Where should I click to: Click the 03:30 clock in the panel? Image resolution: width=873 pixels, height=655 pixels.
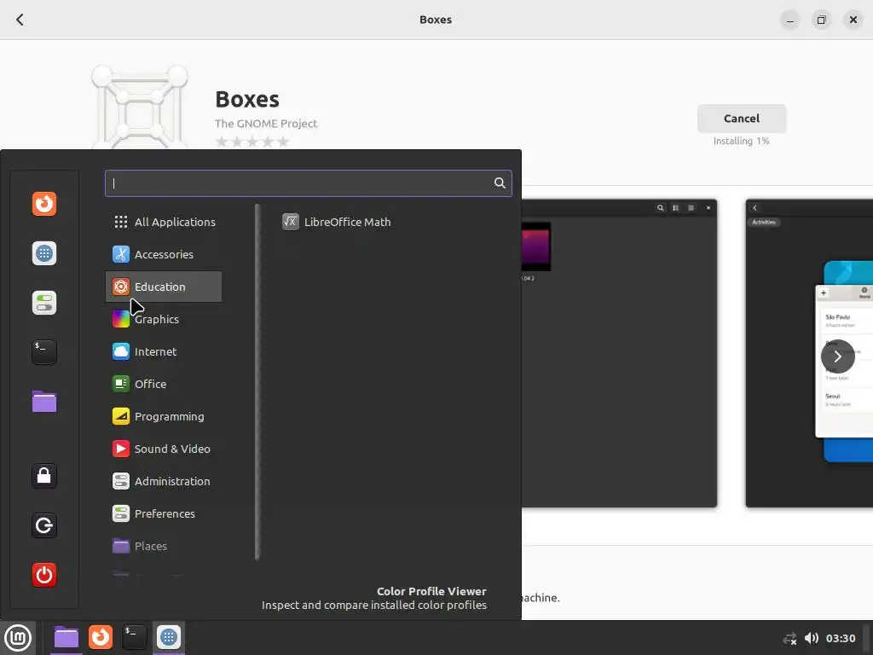tap(840, 638)
